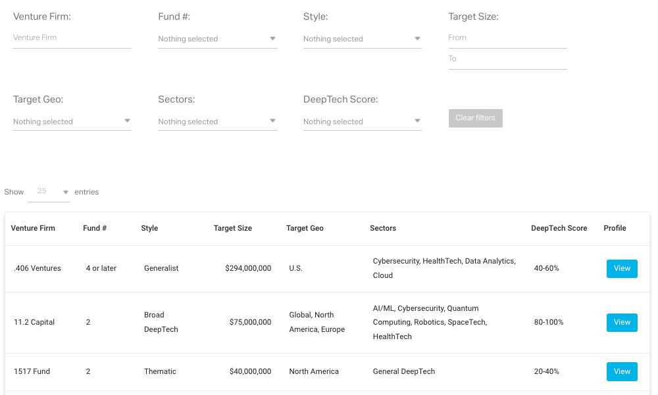Select the .406 Ventures firm name

coord(38,268)
